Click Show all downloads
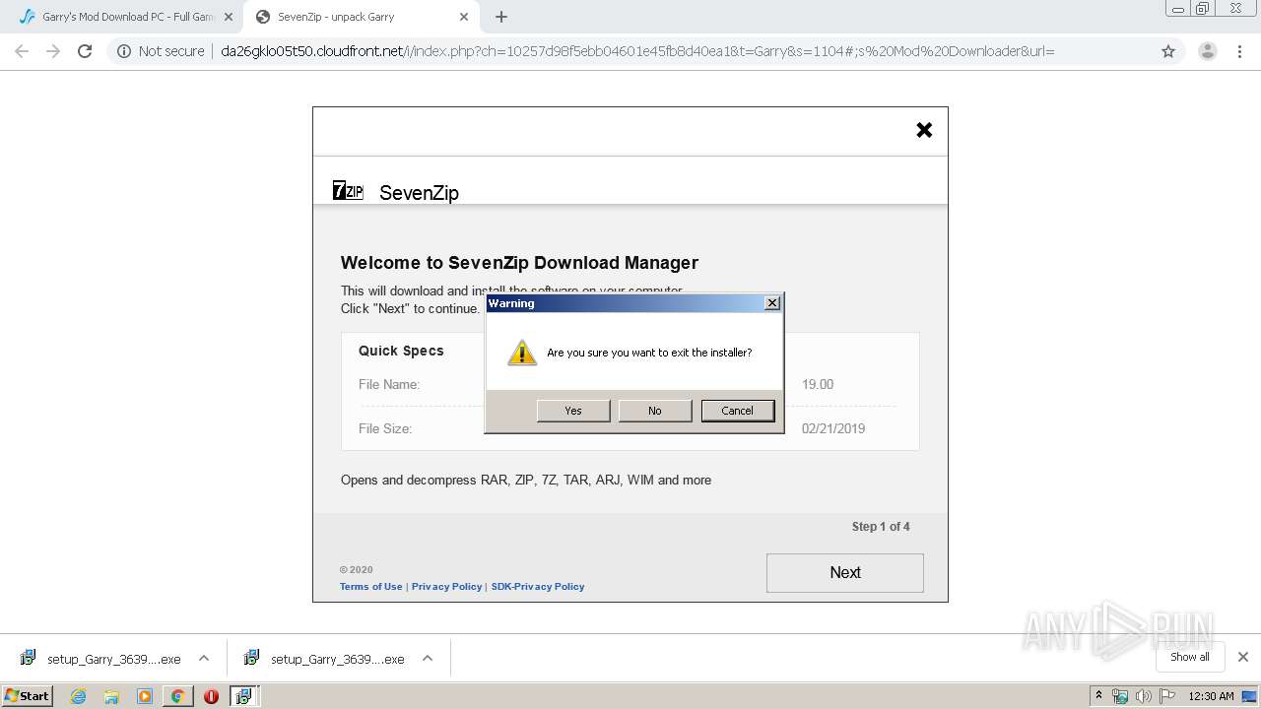The height and width of the screenshot is (709, 1261). [x=1190, y=657]
